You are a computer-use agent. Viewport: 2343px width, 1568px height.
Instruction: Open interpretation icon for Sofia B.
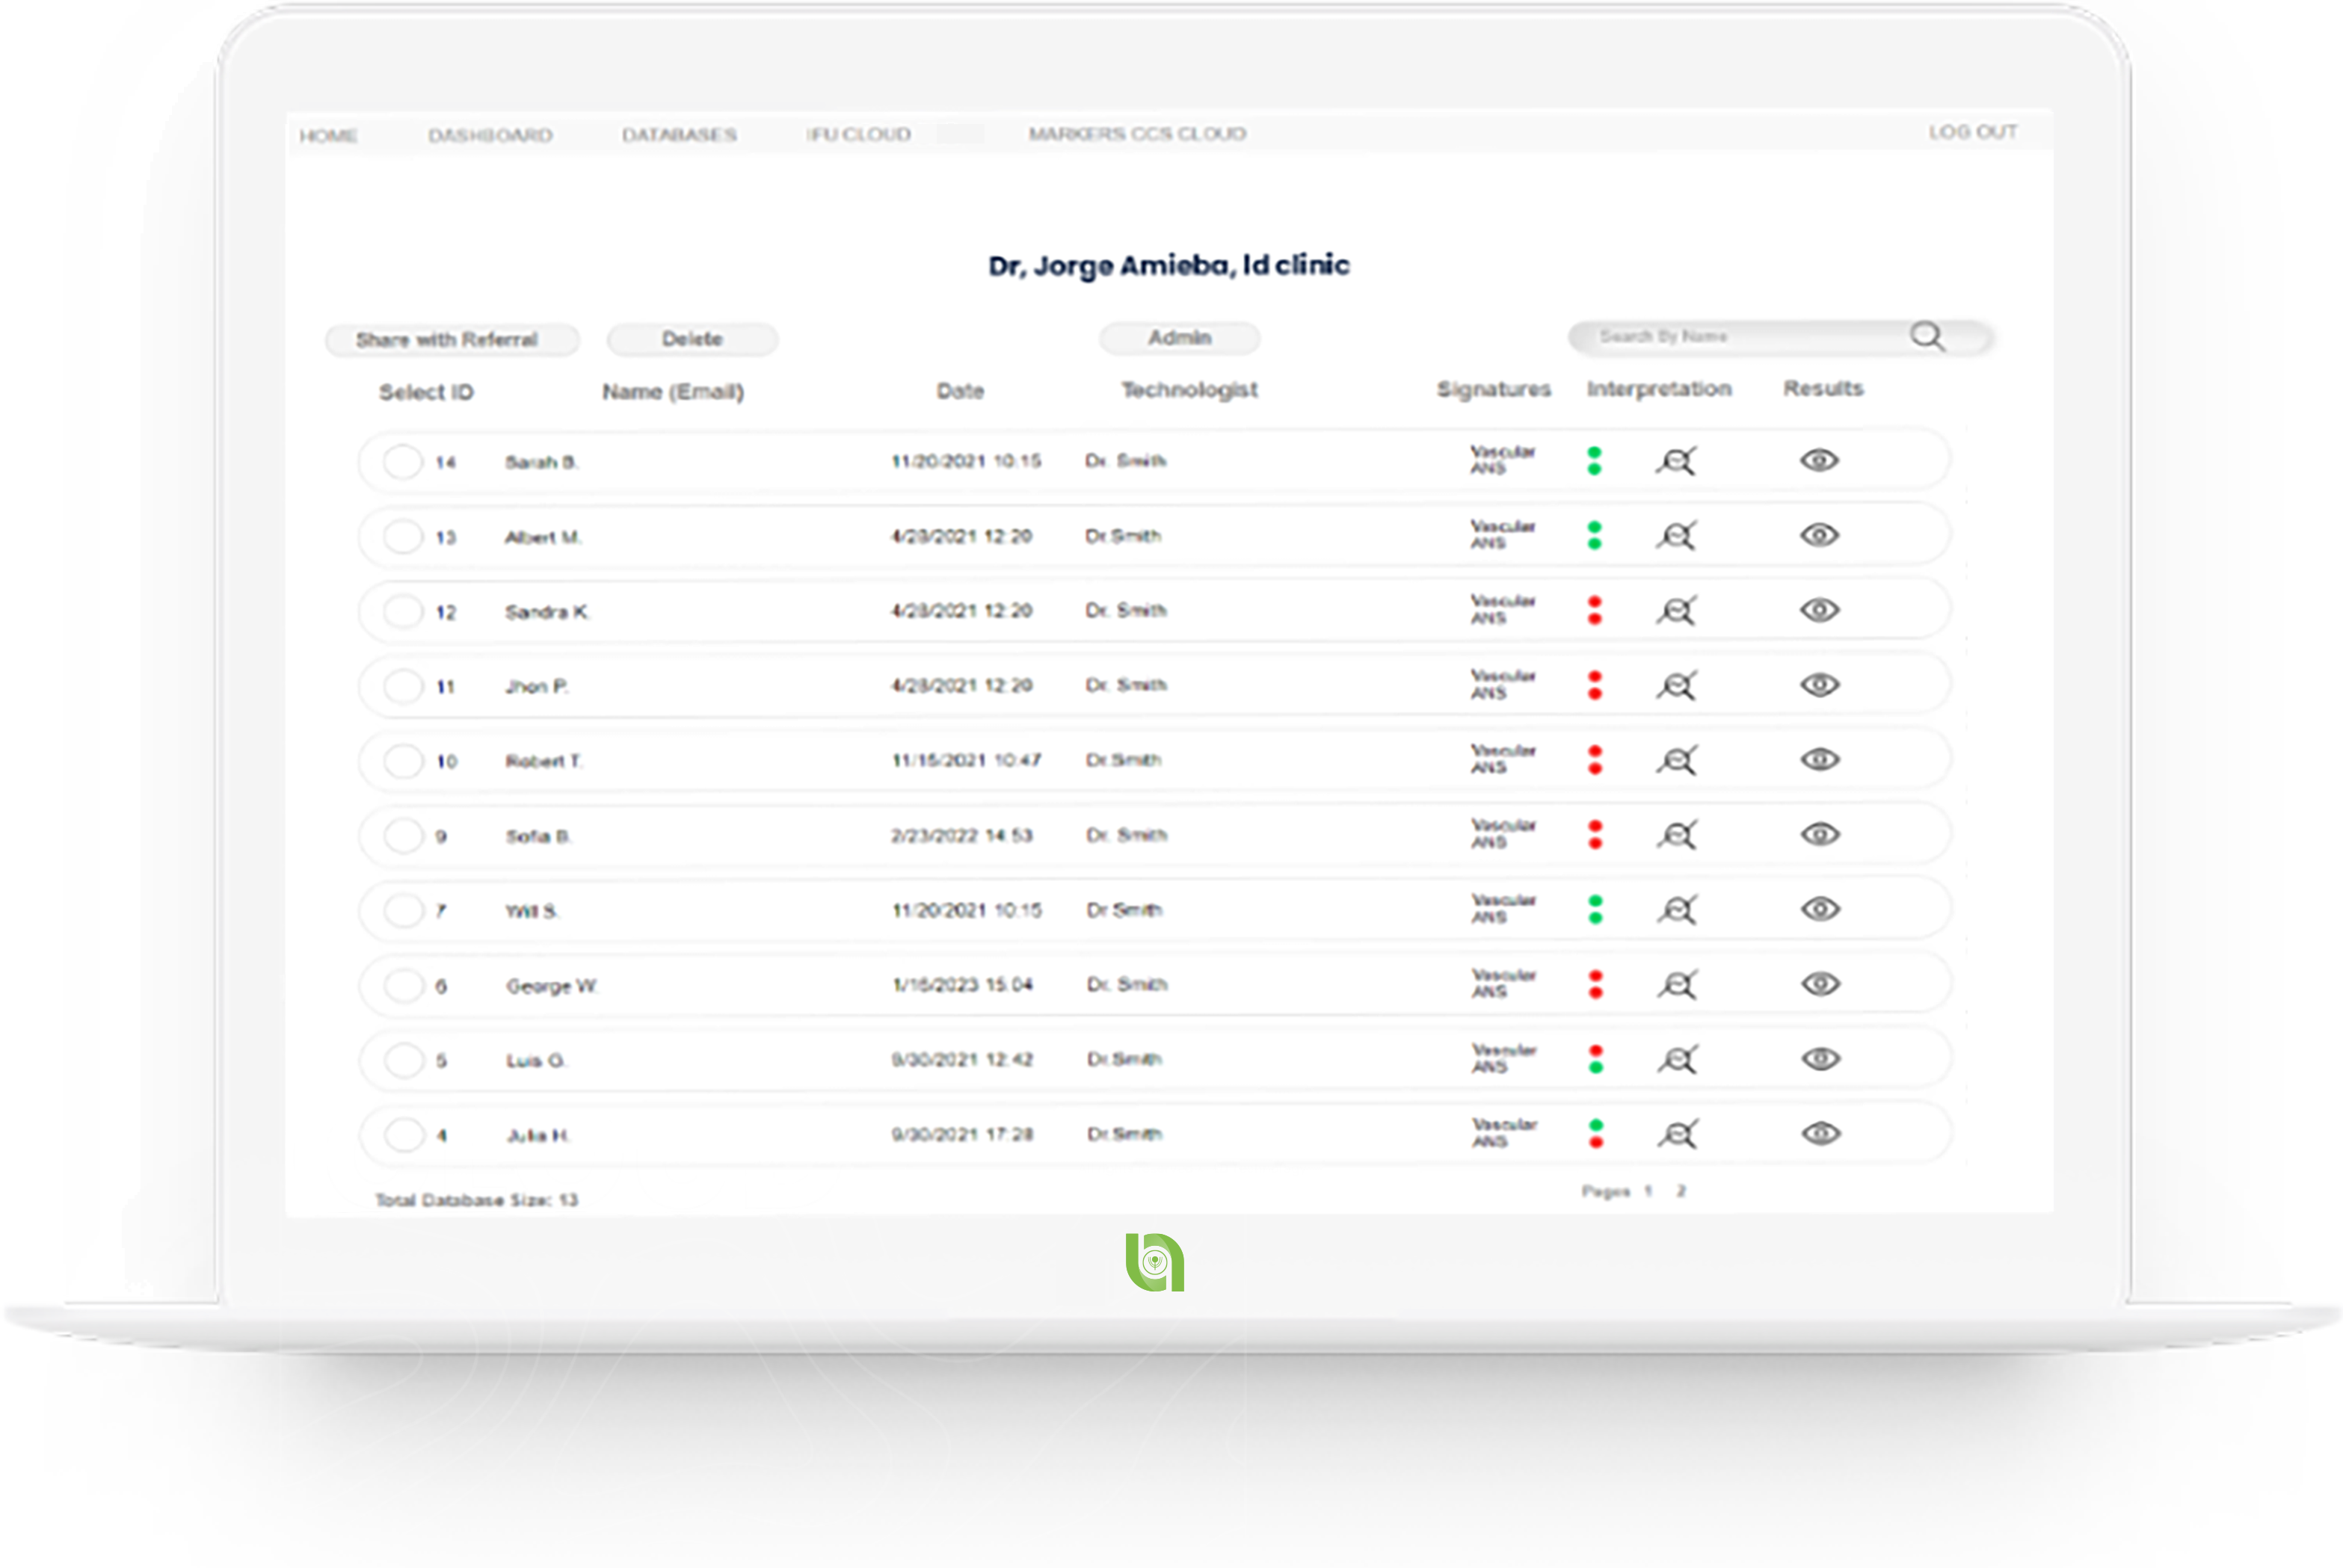1677,835
